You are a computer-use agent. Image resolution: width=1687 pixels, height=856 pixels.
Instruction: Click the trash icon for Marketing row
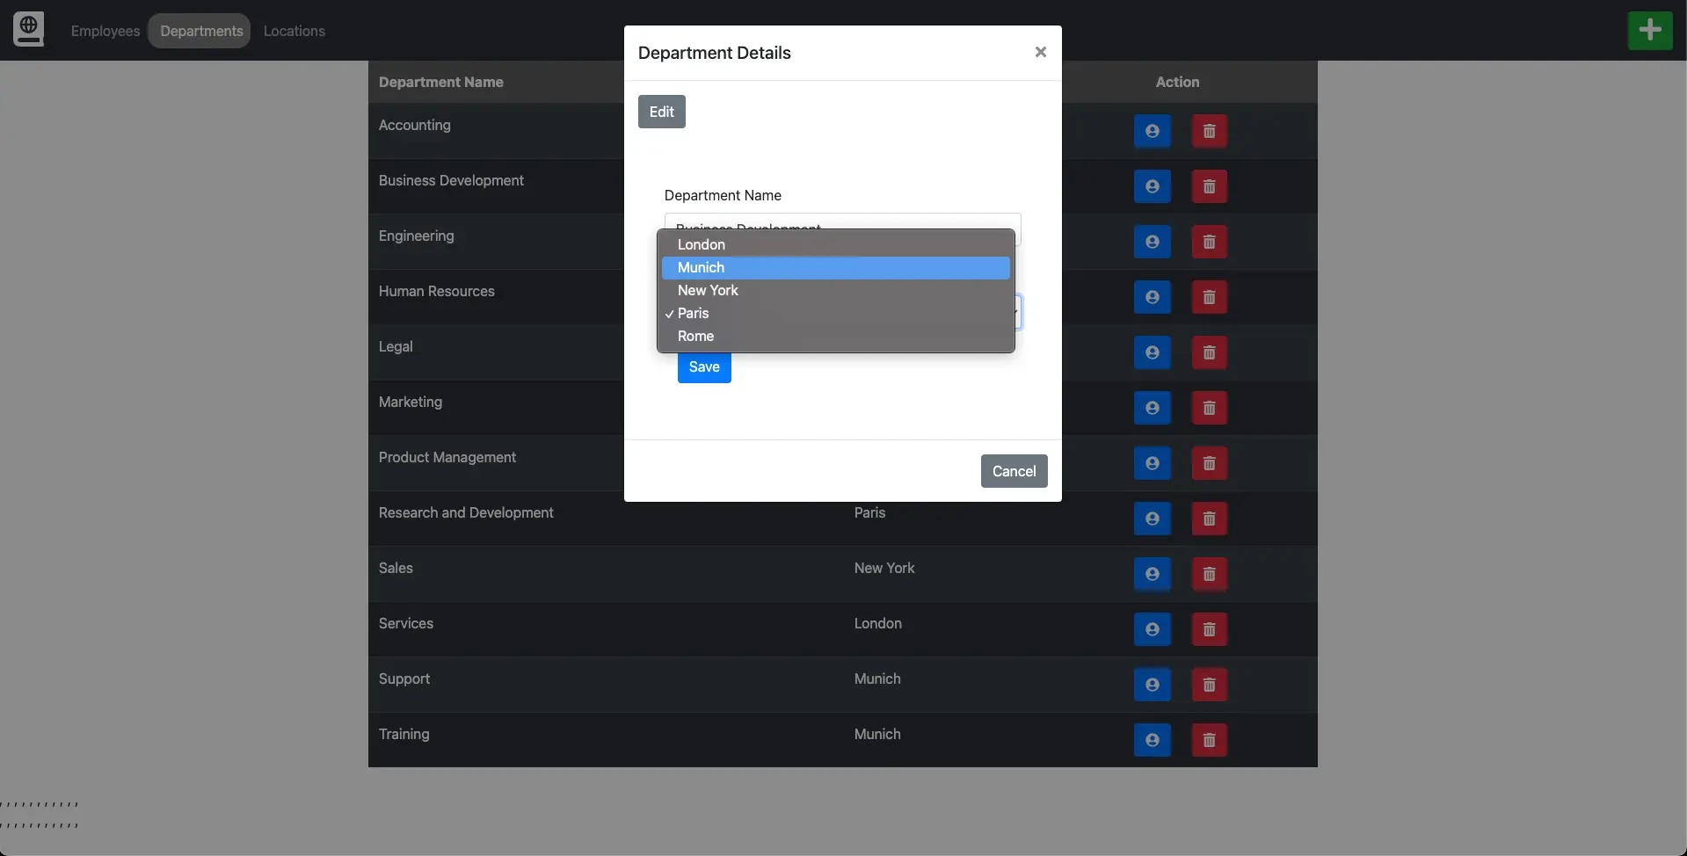pyautogui.click(x=1209, y=409)
